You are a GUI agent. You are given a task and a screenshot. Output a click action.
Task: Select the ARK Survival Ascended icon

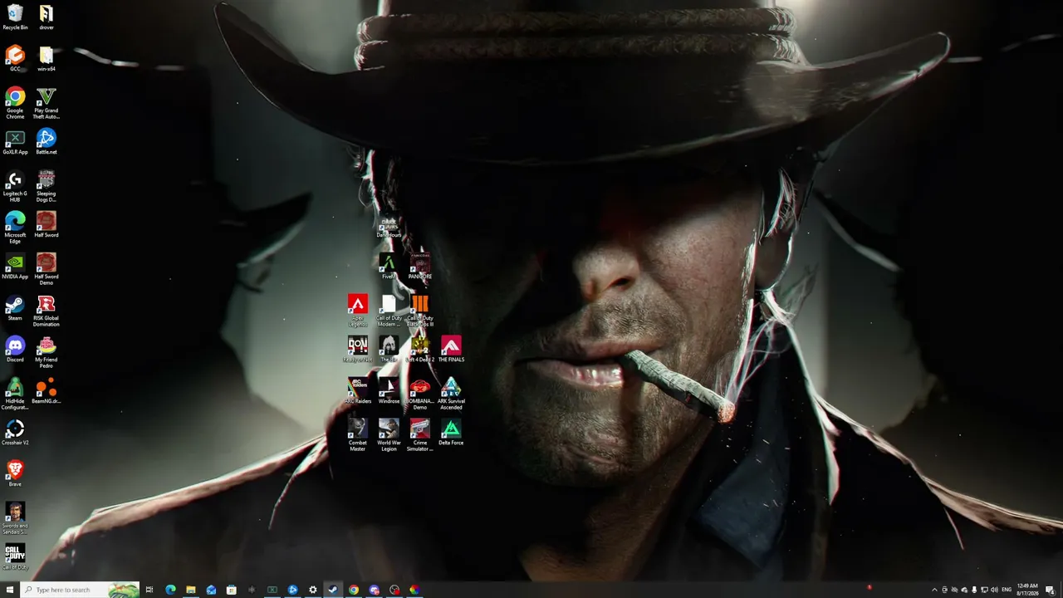[451, 393]
